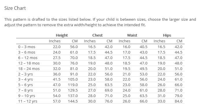Click the 129.5 height CM value
201x110 pixels.
pyautogui.click(x=73, y=90)
